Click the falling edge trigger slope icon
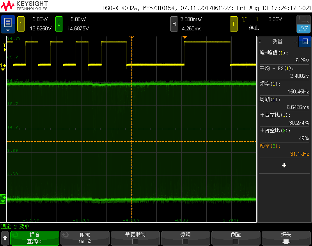The width and height of the screenshot is (312, 246). click(244, 19)
